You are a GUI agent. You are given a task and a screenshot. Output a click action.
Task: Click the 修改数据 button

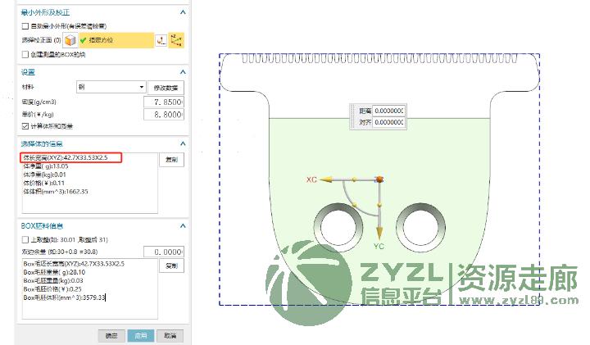click(x=167, y=88)
